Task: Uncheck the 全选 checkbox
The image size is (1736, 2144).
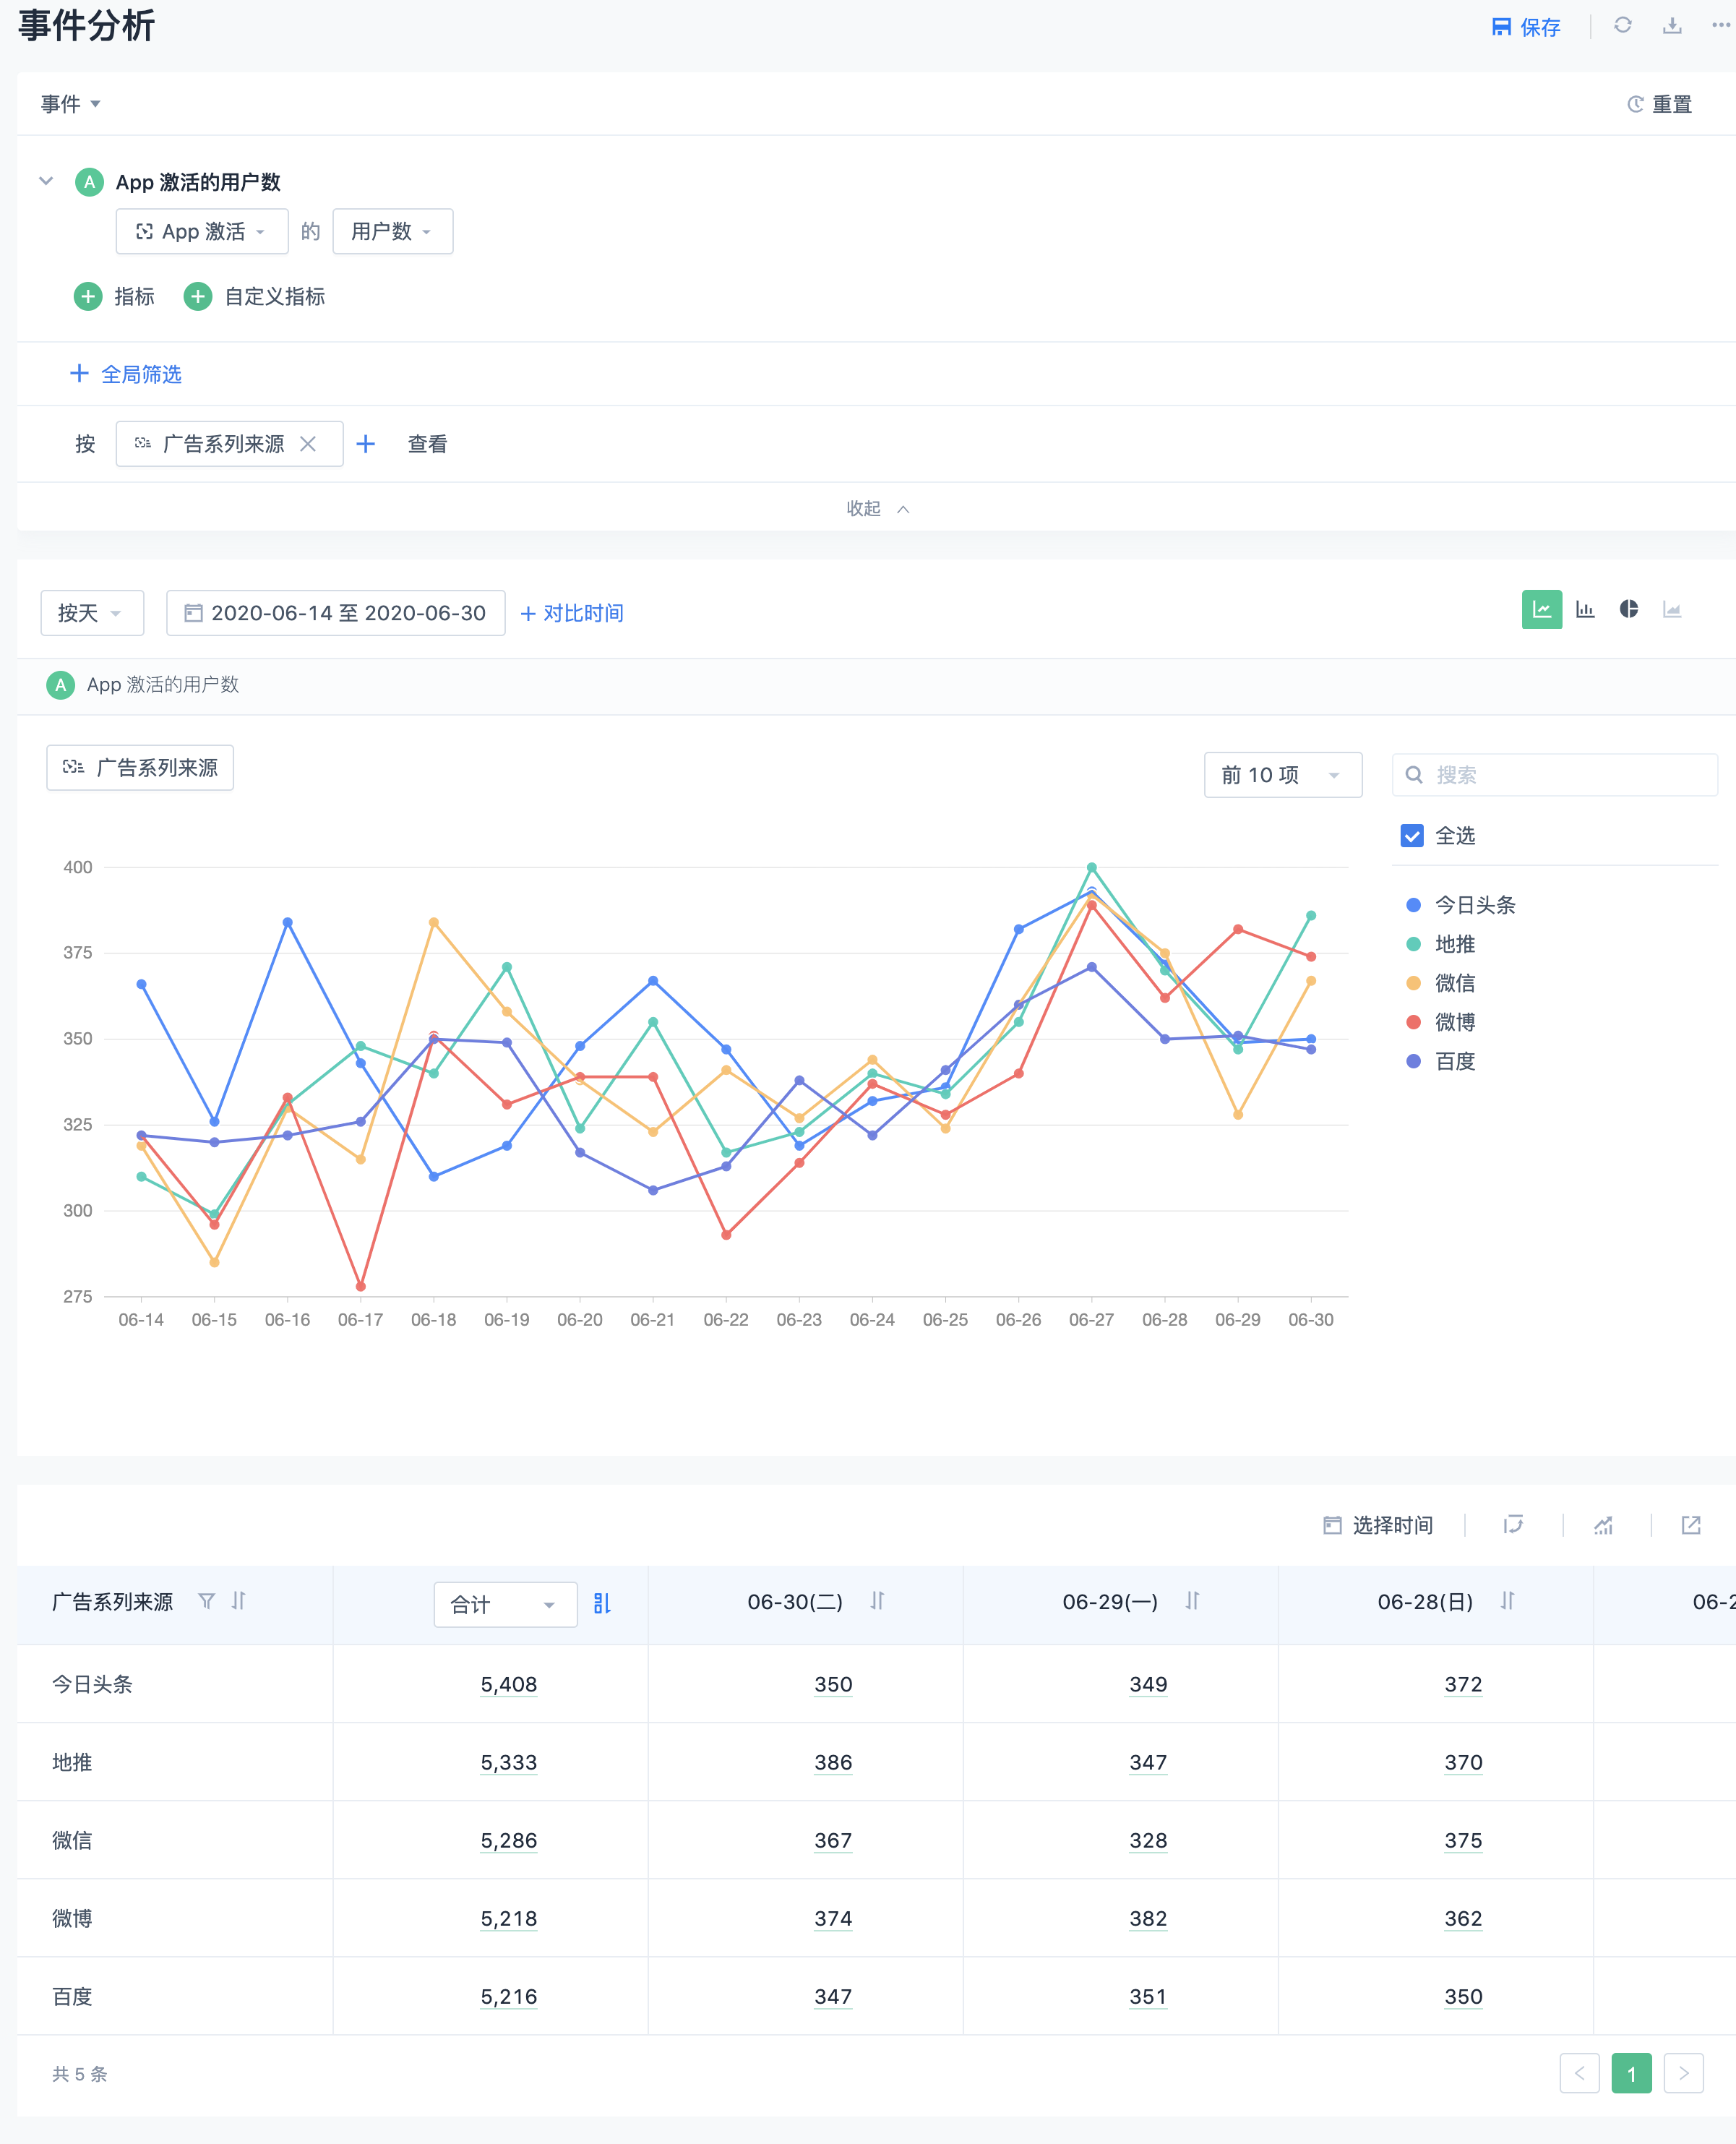Action: point(1411,835)
